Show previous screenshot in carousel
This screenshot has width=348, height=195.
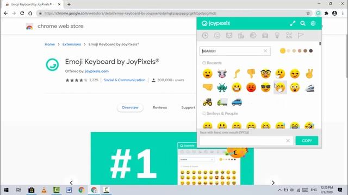[71, 183]
